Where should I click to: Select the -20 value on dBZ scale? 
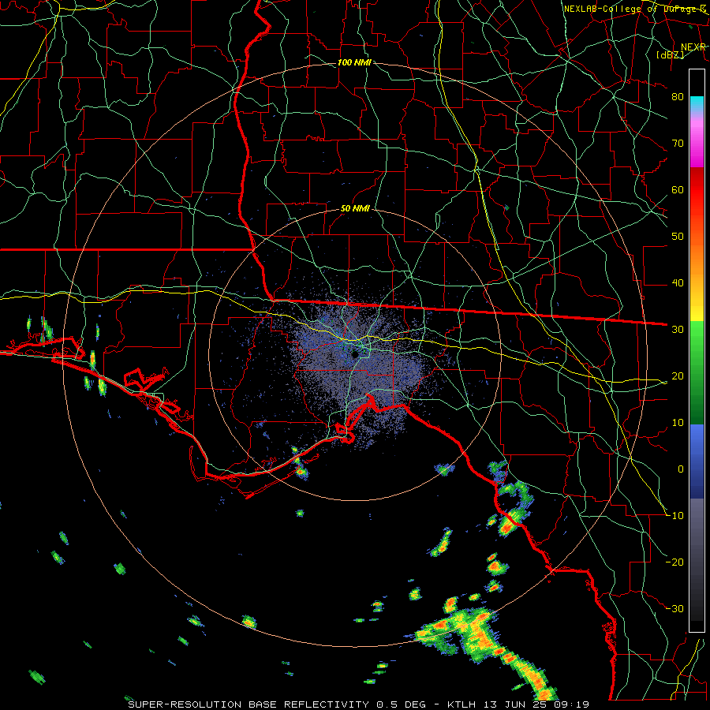[x=674, y=562]
